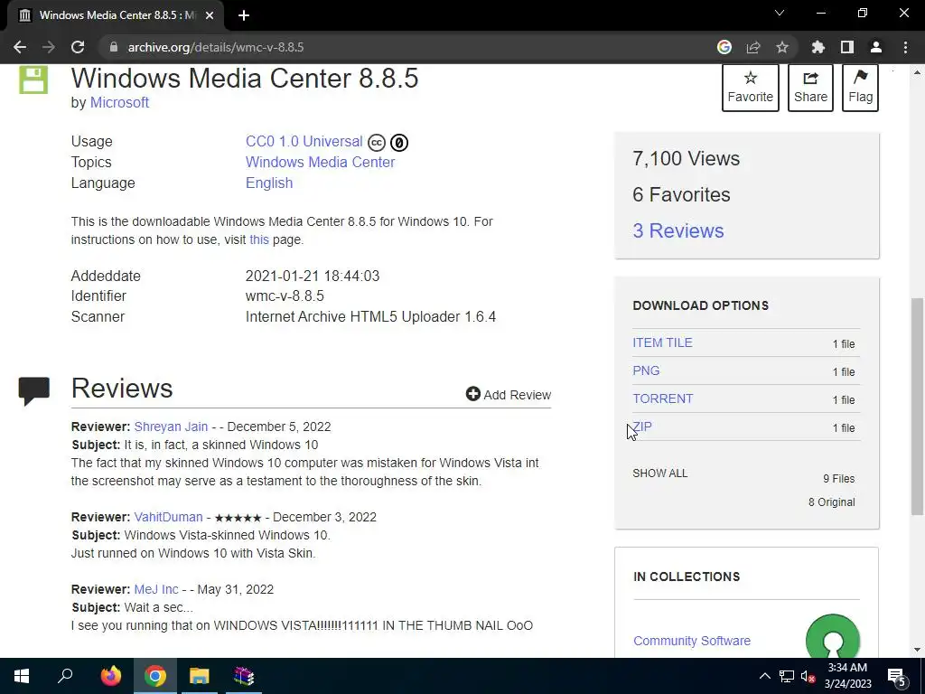Show hidden system tray icons
This screenshot has width=925, height=694.
764,676
